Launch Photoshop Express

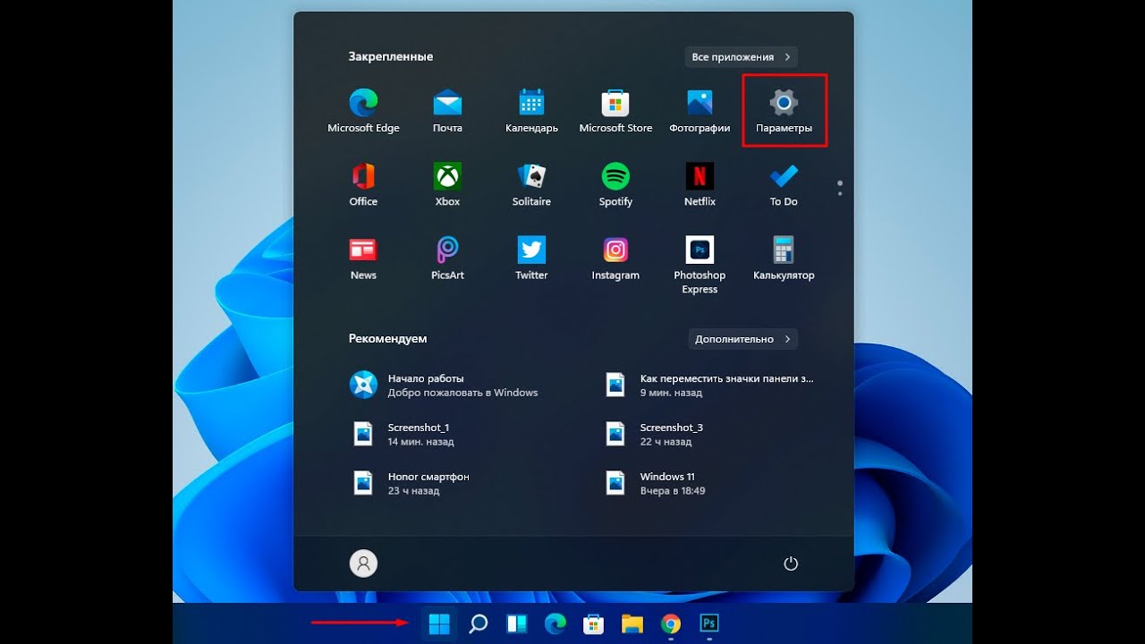pos(700,264)
